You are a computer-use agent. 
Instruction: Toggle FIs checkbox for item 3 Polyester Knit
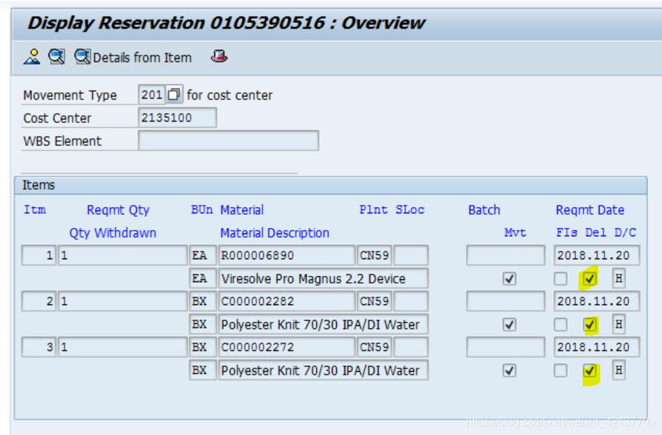561,371
